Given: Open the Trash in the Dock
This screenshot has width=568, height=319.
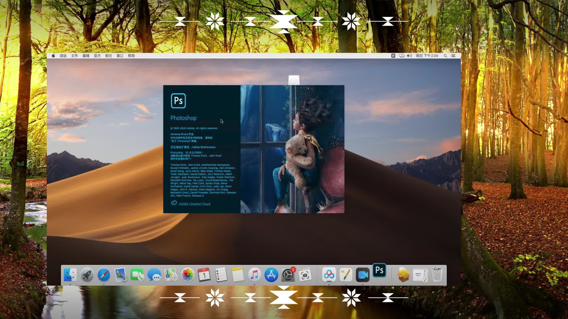Looking at the screenshot, I should point(437,275).
